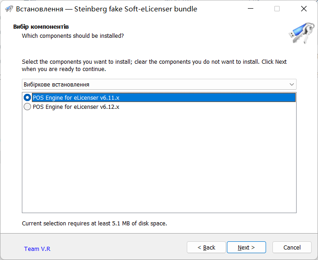
Task: Go back with the Back button
Action: point(206,247)
